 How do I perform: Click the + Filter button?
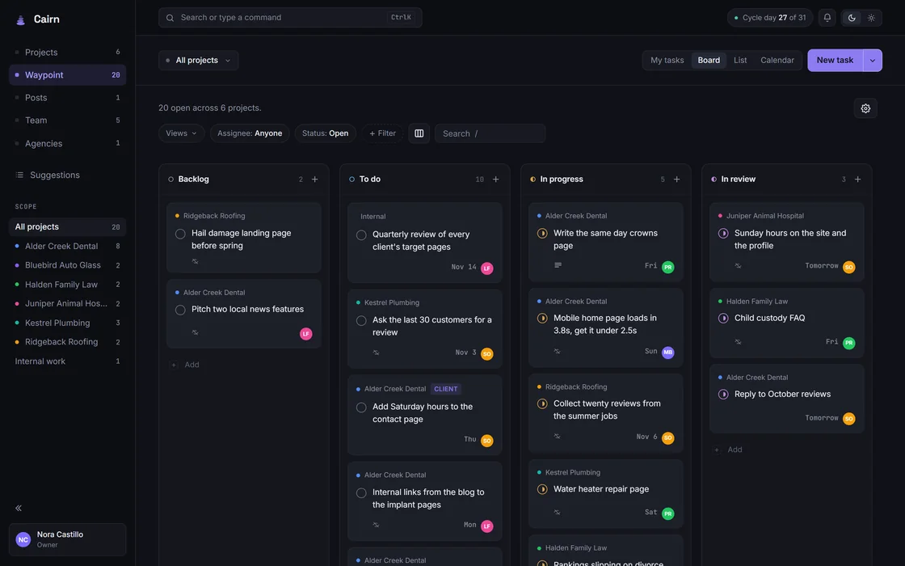tap(382, 133)
